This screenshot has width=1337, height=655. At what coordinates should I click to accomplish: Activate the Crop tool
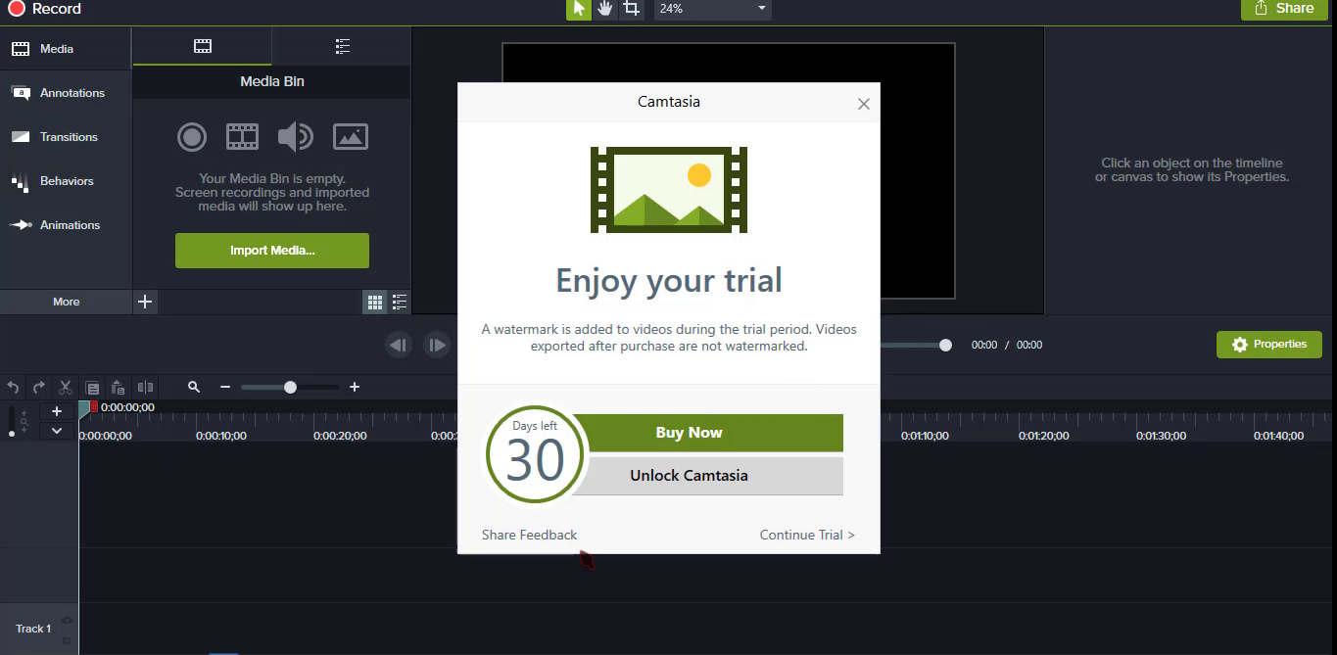coord(632,9)
